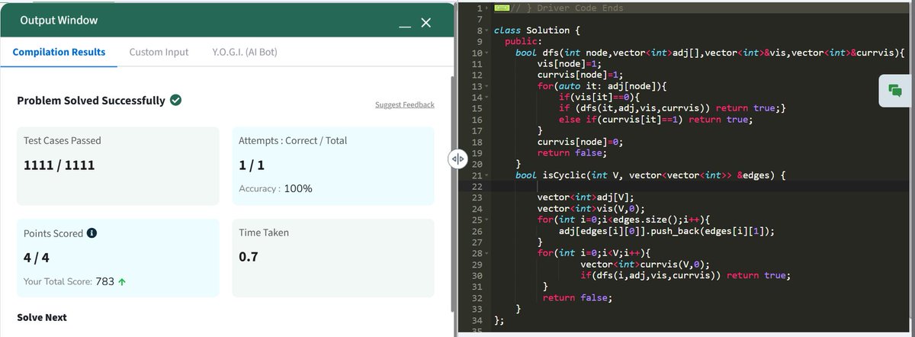915x337 pixels.
Task: Click the Output Window title text
Action: click(x=59, y=21)
